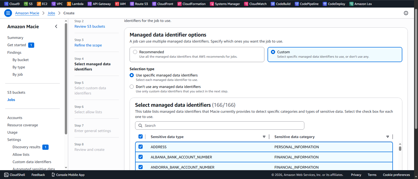Image resolution: width=418 pixels, height=179 pixels.
Task: Click the Discovery results notification badge
Action: [45, 147]
